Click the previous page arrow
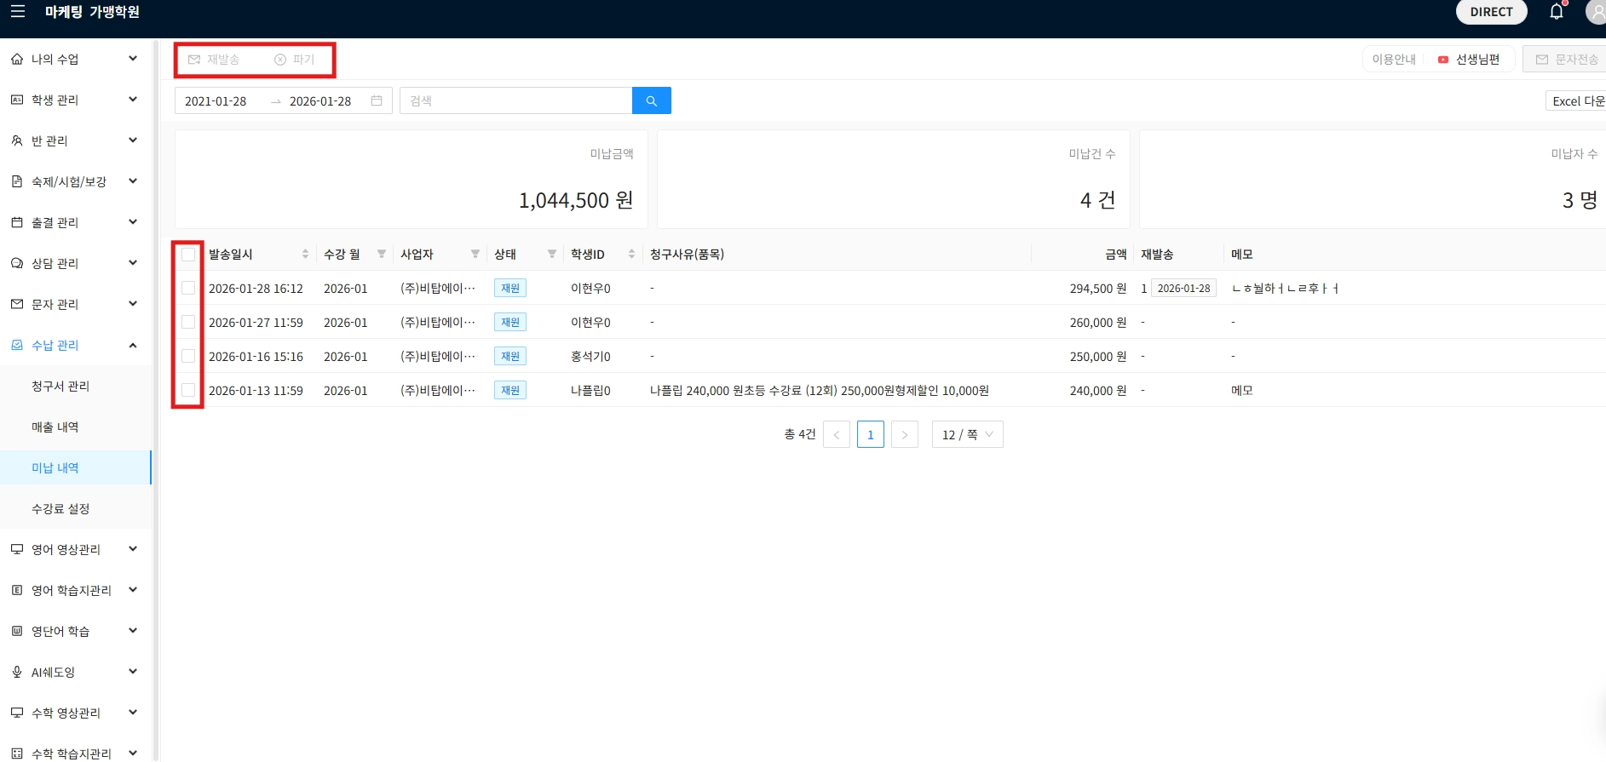 836,434
